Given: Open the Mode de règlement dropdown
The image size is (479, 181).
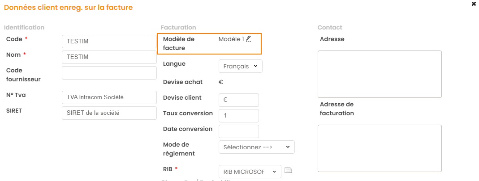Looking at the screenshot, I should coord(256,147).
